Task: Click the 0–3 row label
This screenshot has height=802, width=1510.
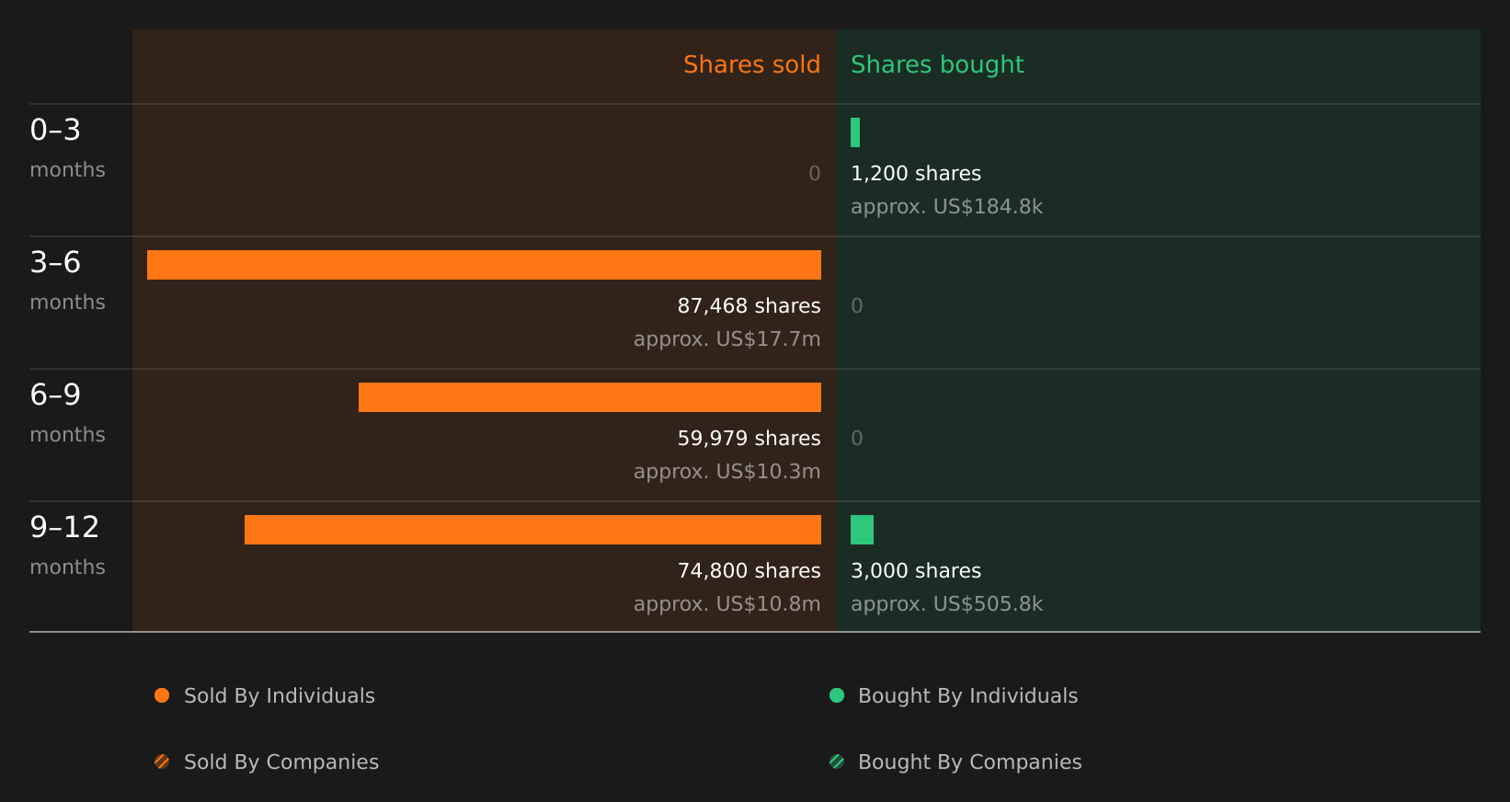Action: (55, 130)
